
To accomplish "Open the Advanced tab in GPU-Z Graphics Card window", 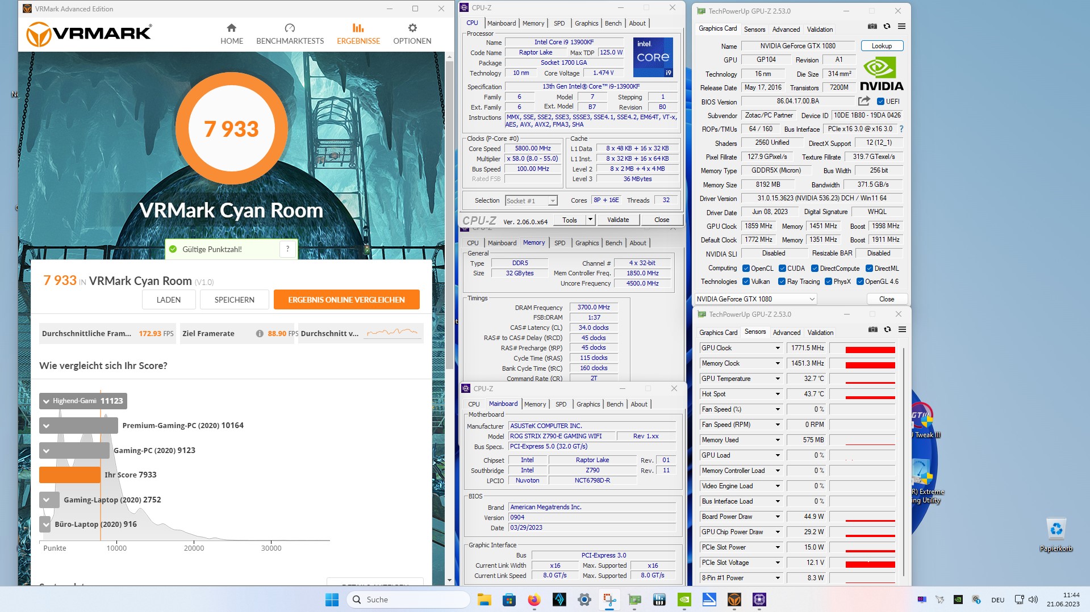I will click(x=786, y=30).
